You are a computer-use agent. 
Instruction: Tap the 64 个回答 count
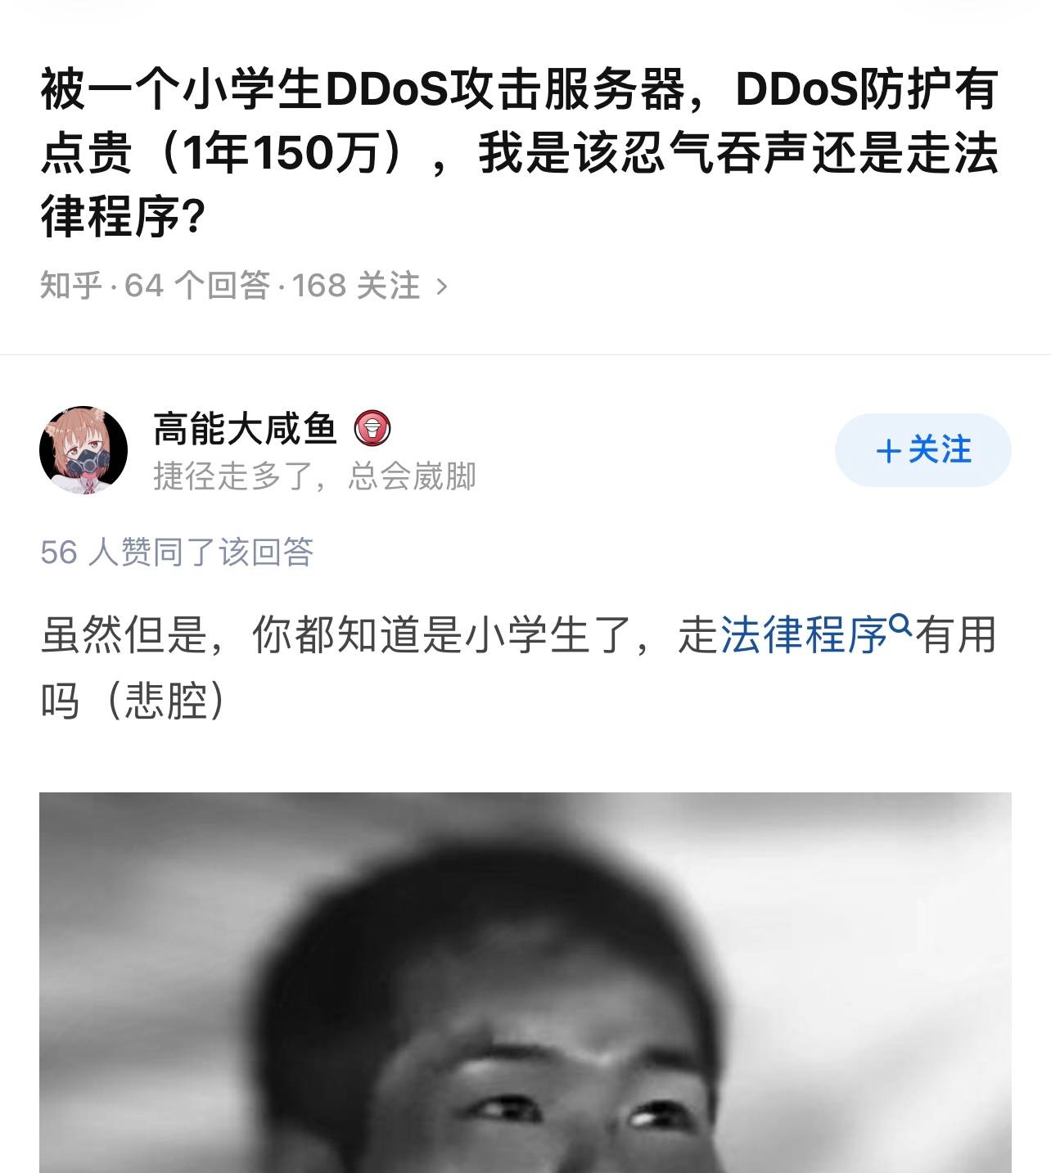tap(197, 286)
